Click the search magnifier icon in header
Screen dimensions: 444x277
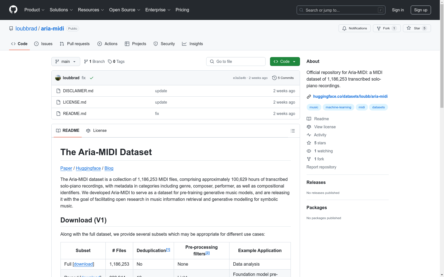coord(301,10)
